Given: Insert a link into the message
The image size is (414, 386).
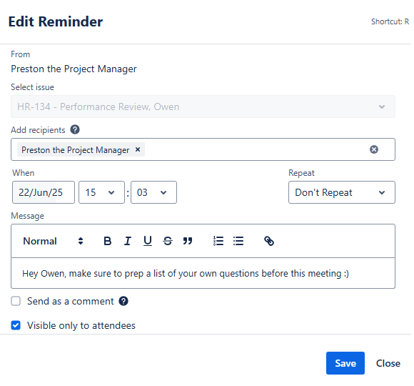Looking at the screenshot, I should (x=269, y=241).
